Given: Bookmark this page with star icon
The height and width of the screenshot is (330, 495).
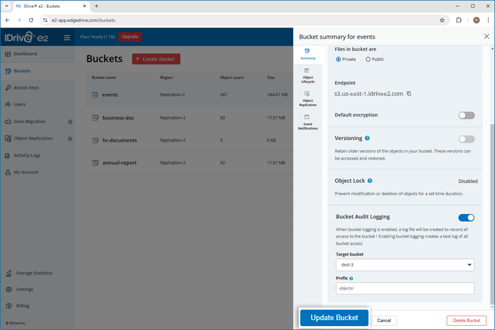Looking at the screenshot, I should click(442, 20).
